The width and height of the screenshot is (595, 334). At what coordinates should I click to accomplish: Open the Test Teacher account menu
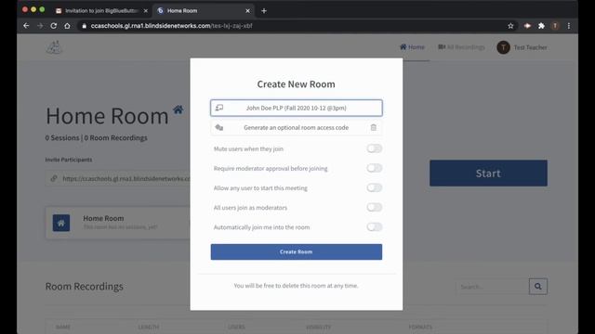point(522,47)
